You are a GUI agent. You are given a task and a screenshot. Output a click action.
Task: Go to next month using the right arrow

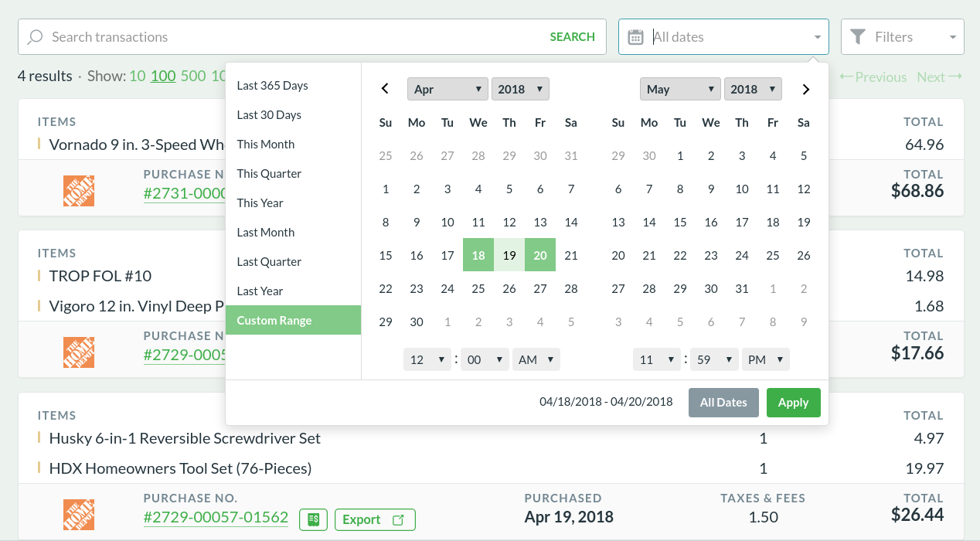(x=805, y=89)
